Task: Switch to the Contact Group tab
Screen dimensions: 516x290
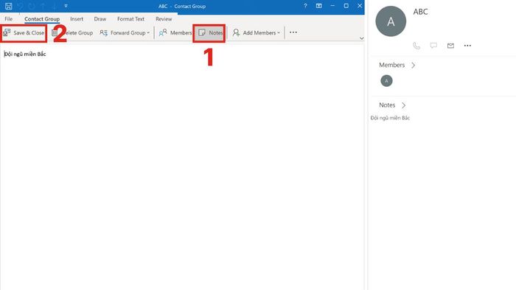Action: (42, 19)
